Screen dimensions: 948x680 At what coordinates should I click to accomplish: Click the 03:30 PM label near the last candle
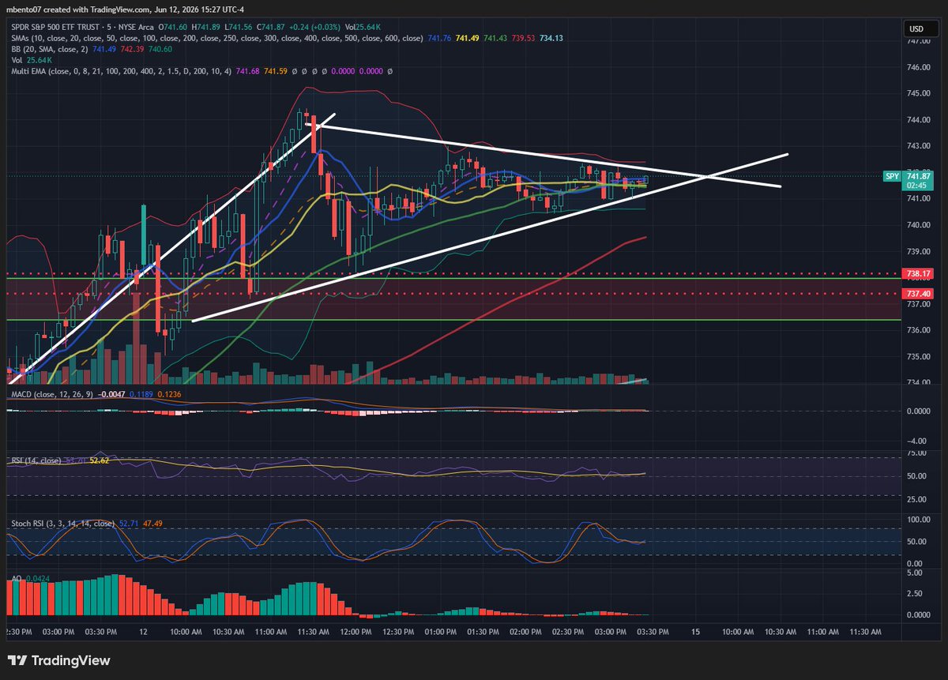(653, 632)
